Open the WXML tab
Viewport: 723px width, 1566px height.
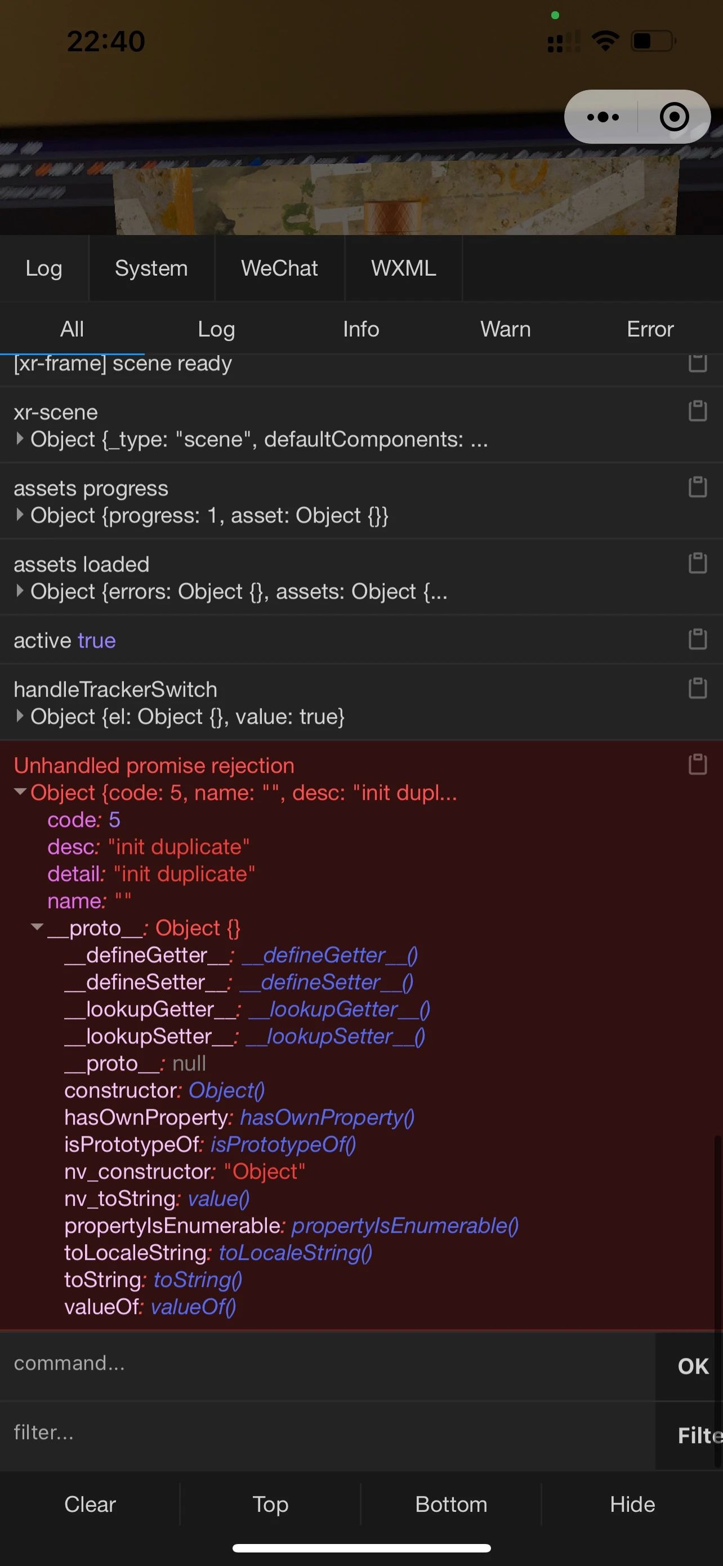click(403, 268)
